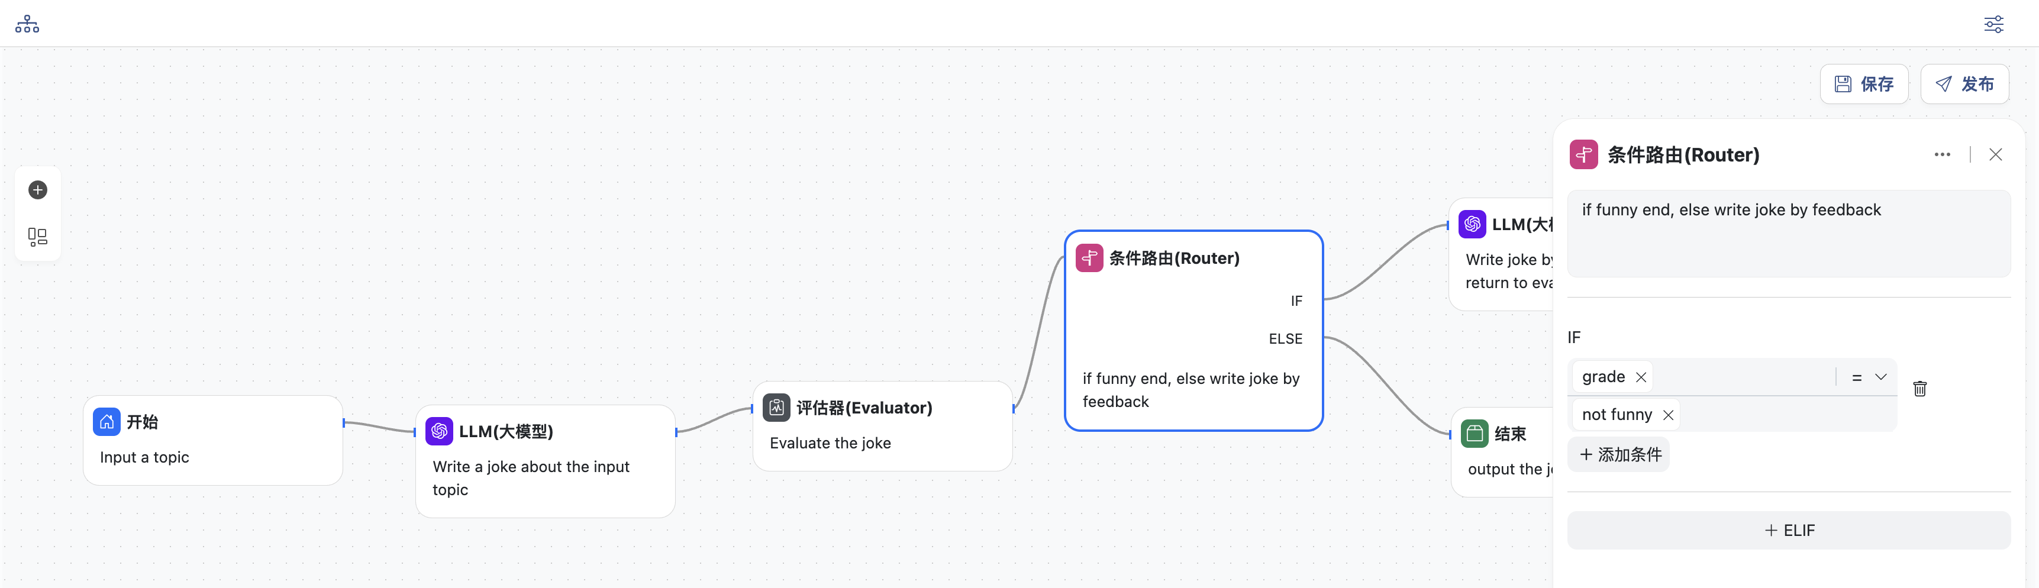Click the End node green icon
The width and height of the screenshot is (2039, 588).
pos(1474,434)
